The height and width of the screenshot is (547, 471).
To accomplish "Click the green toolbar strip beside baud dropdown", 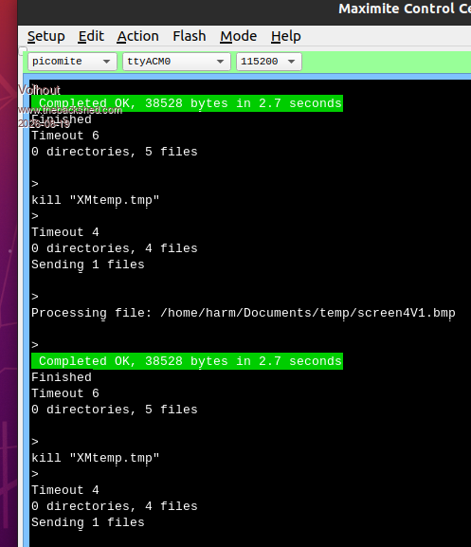I will click(386, 62).
